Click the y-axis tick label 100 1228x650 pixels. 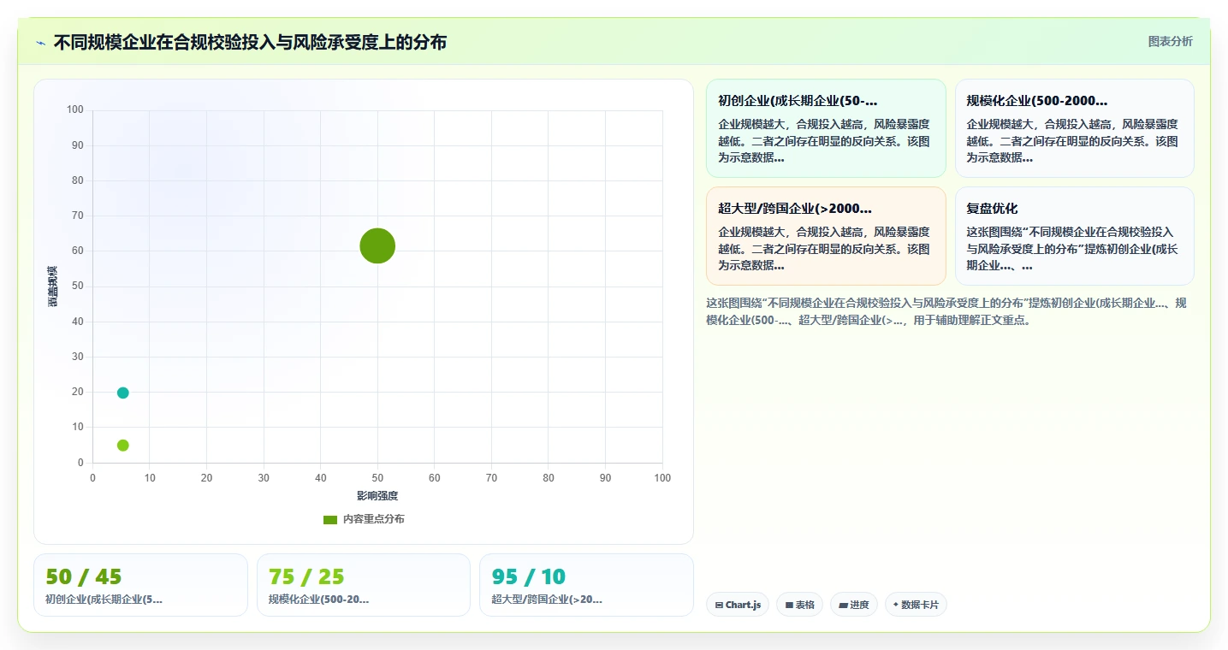click(75, 109)
